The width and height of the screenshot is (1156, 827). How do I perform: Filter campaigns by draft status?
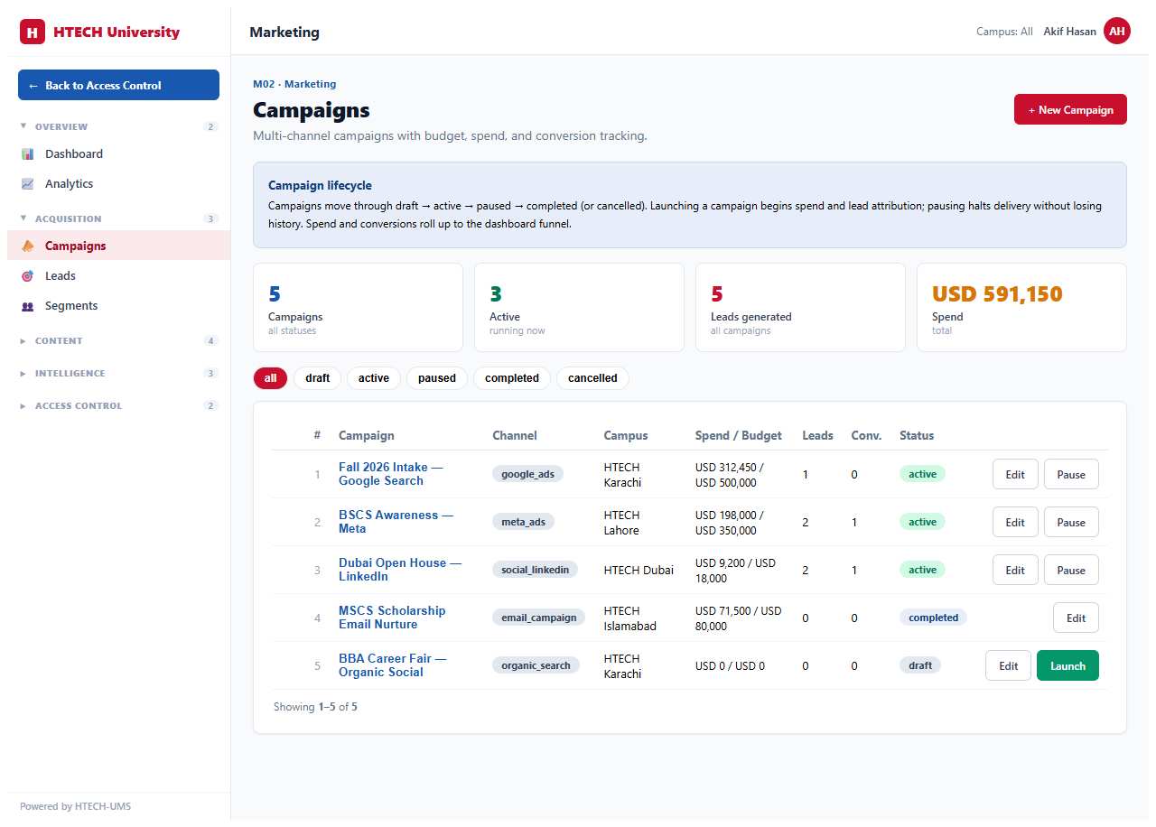[317, 378]
